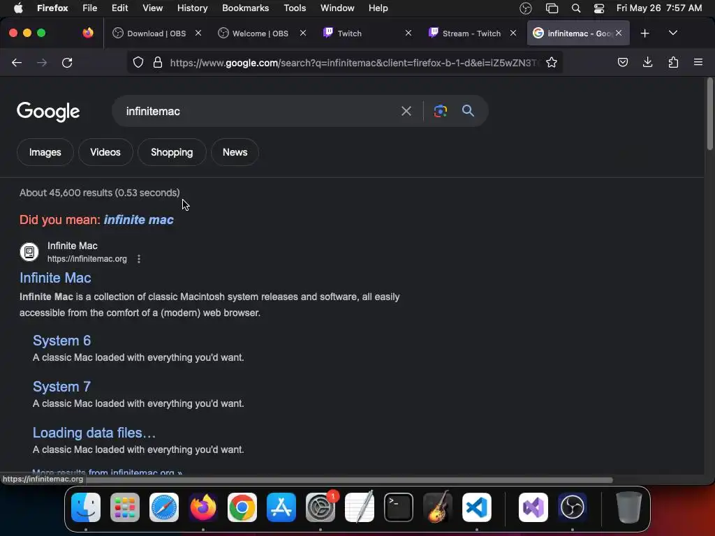Open OBS Studio from the Dock

(x=573, y=507)
